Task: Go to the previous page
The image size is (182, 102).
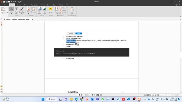Action: [81, 95]
